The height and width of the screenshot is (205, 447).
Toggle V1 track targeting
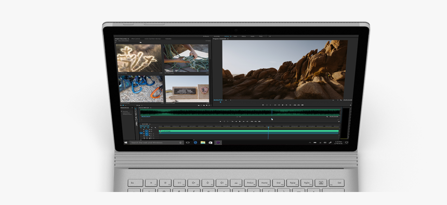146,131
